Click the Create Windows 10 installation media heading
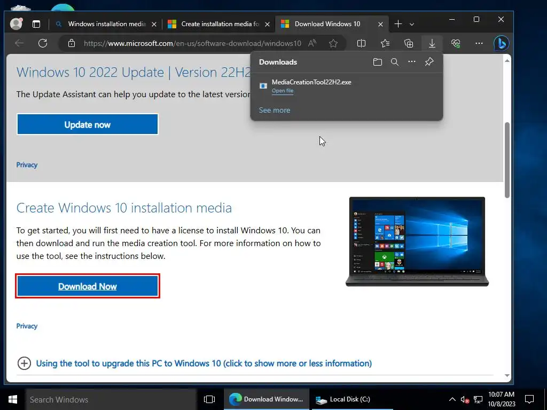Screen dimensions: 547x410 pyautogui.click(x=124, y=208)
